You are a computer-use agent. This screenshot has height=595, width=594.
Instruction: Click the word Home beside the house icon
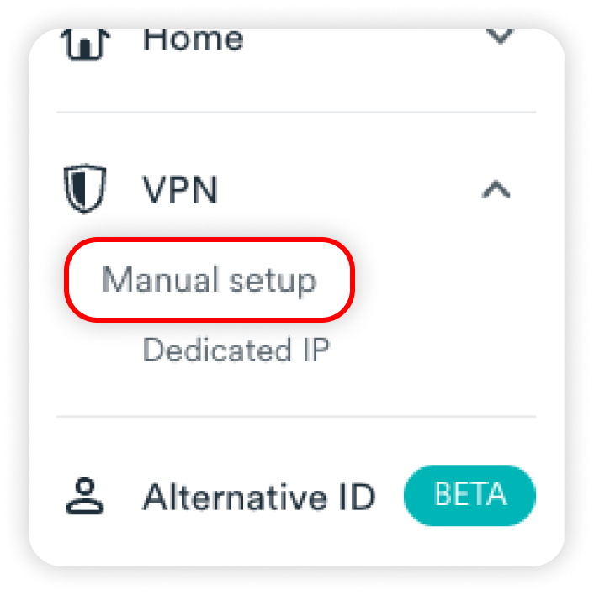pos(194,39)
